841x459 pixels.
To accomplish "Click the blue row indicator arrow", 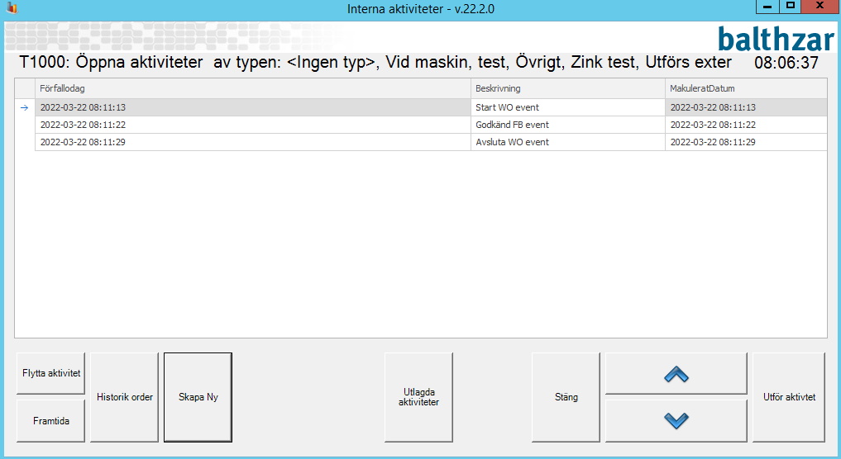I will (24, 107).
